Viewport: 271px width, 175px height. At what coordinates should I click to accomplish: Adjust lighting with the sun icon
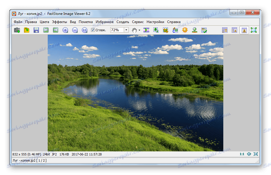pos(185,30)
